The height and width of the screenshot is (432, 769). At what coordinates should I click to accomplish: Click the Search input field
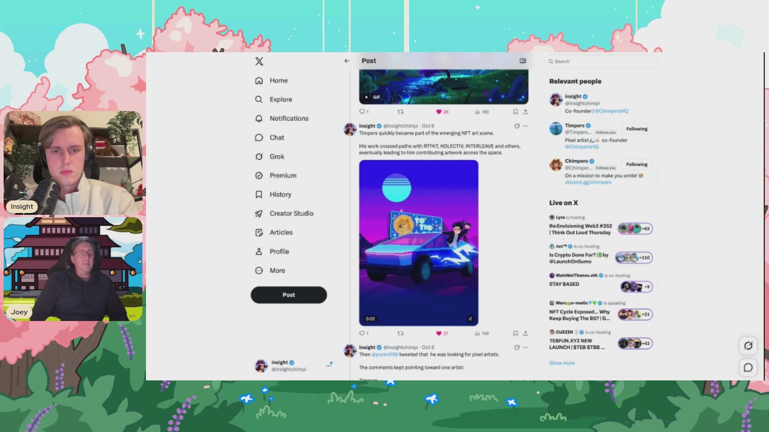click(601, 61)
